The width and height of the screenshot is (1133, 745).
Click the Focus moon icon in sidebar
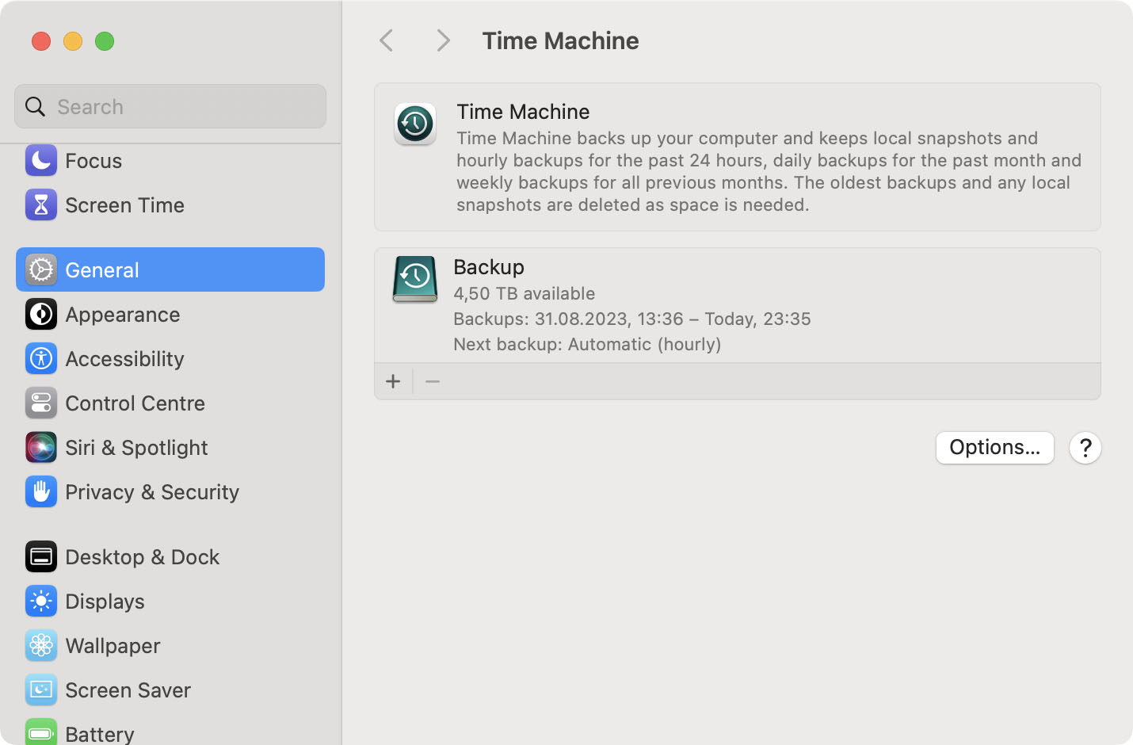pyautogui.click(x=41, y=161)
